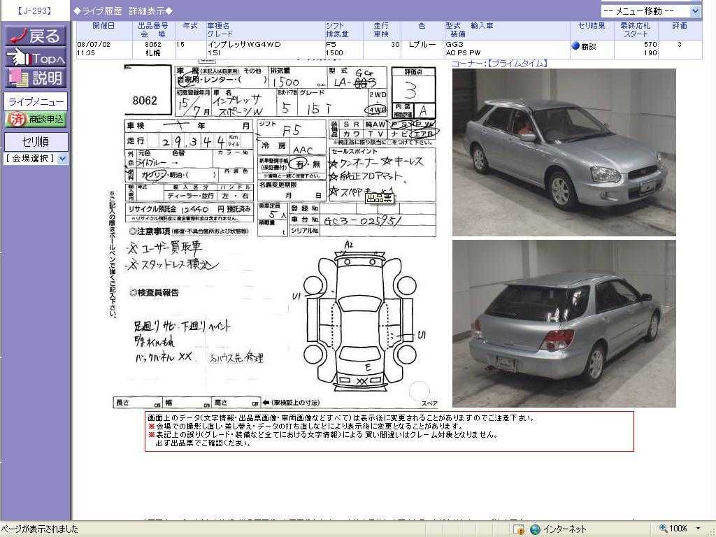Open ライブメニュー live menu
The width and height of the screenshot is (716, 537).
[x=36, y=102]
